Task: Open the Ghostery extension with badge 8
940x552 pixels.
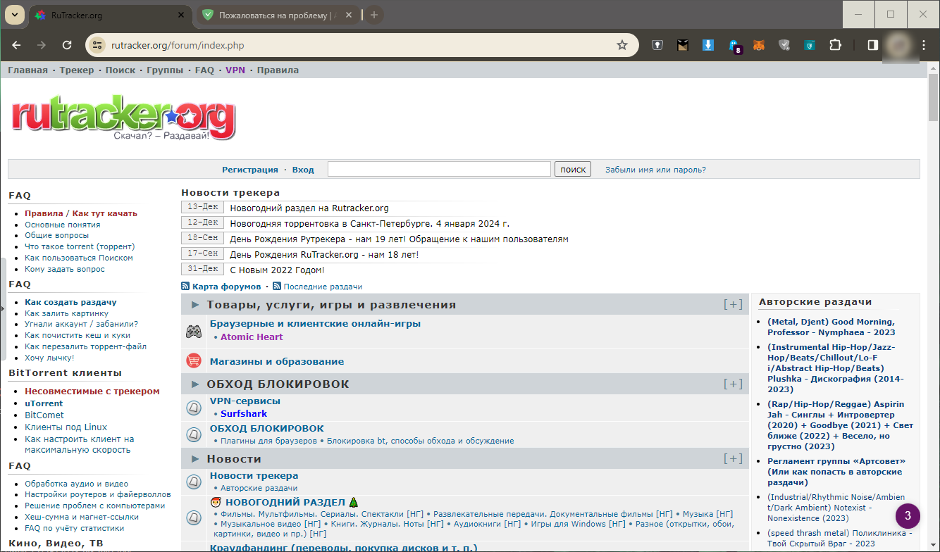Action: click(734, 44)
